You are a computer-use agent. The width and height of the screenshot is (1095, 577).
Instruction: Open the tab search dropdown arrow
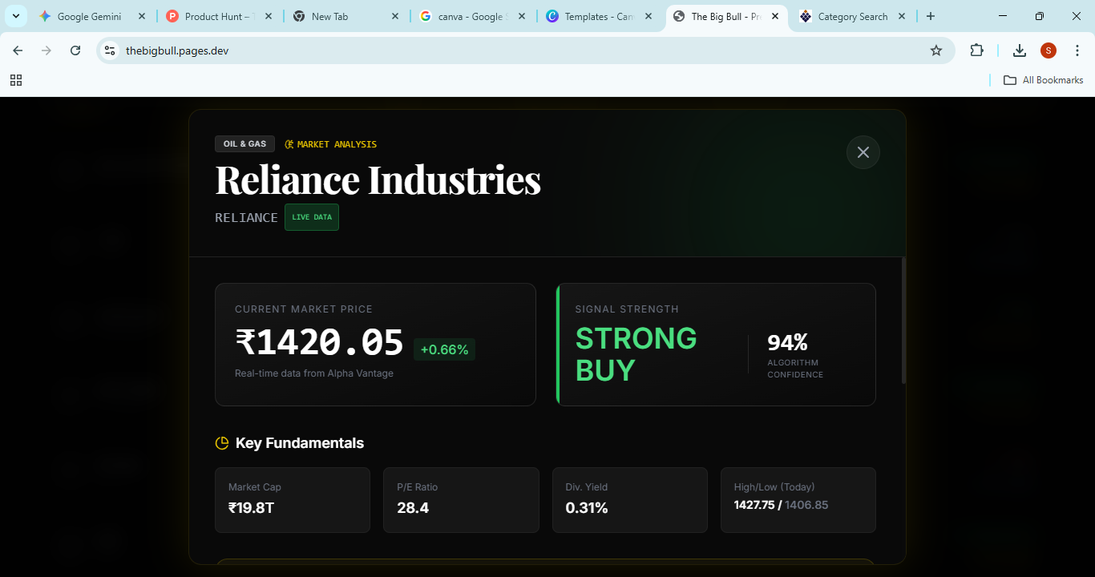click(x=15, y=15)
